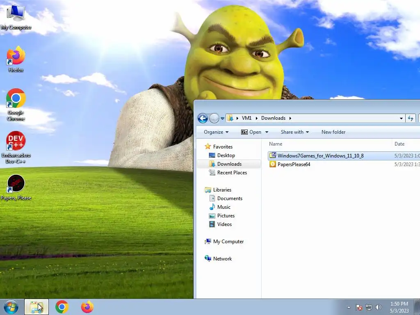Create a New folder
The height and width of the screenshot is (315, 420).
pyautogui.click(x=333, y=132)
